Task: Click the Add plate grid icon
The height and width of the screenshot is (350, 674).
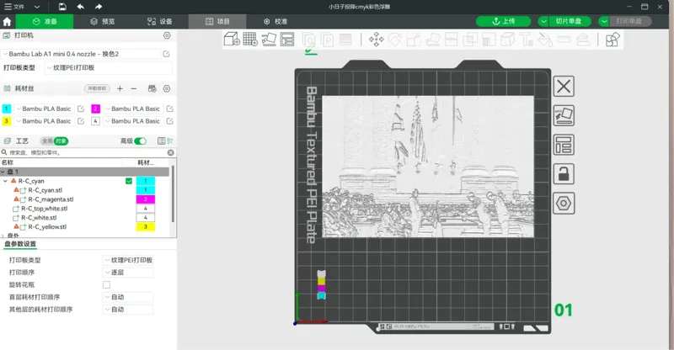Action: 250,39
